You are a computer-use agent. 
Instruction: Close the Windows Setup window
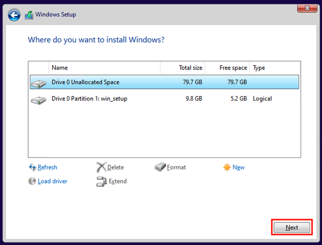click(307, 8)
